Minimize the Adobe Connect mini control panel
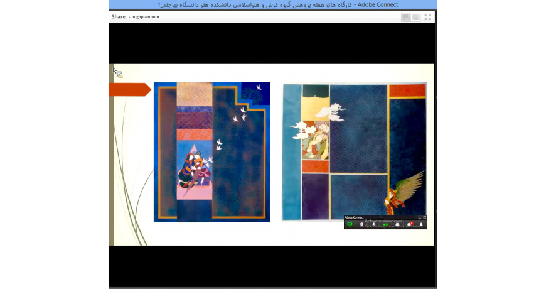Viewport: 546px width, 289px height. coord(420,217)
